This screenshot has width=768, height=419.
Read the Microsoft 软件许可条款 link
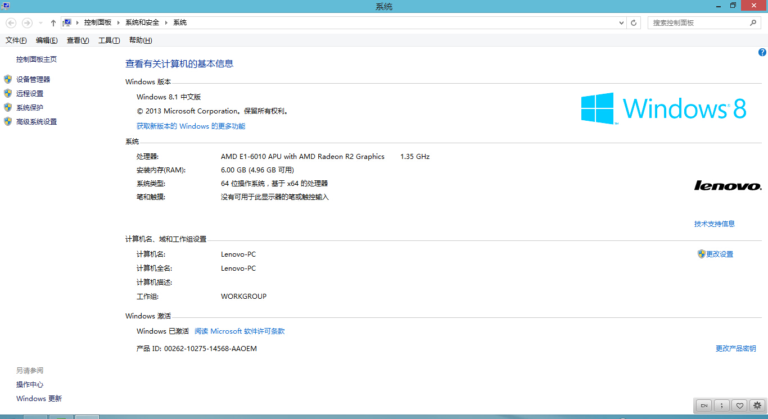[x=240, y=331]
